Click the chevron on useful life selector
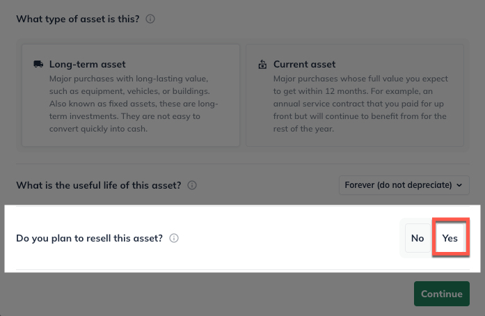Viewport: 485px width, 316px height. tap(459, 185)
